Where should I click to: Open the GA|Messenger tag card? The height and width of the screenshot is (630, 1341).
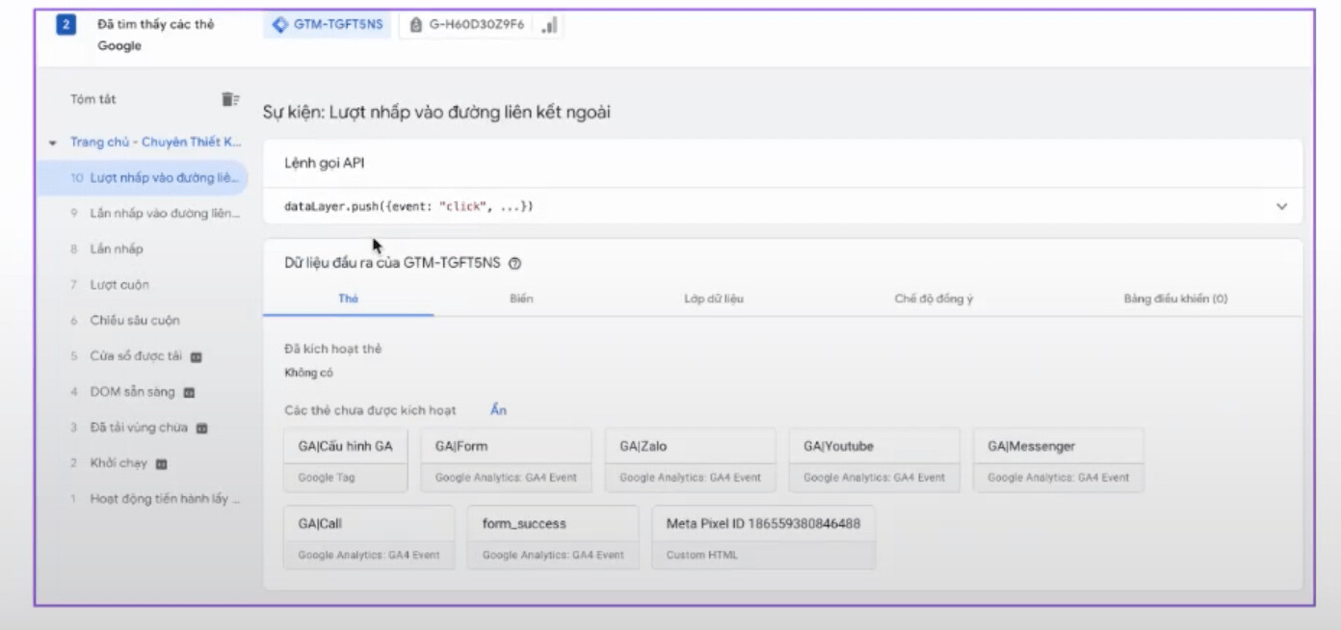click(1059, 460)
